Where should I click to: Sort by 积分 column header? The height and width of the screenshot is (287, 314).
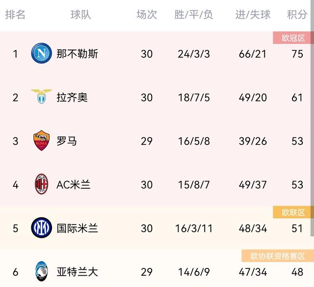[297, 15]
